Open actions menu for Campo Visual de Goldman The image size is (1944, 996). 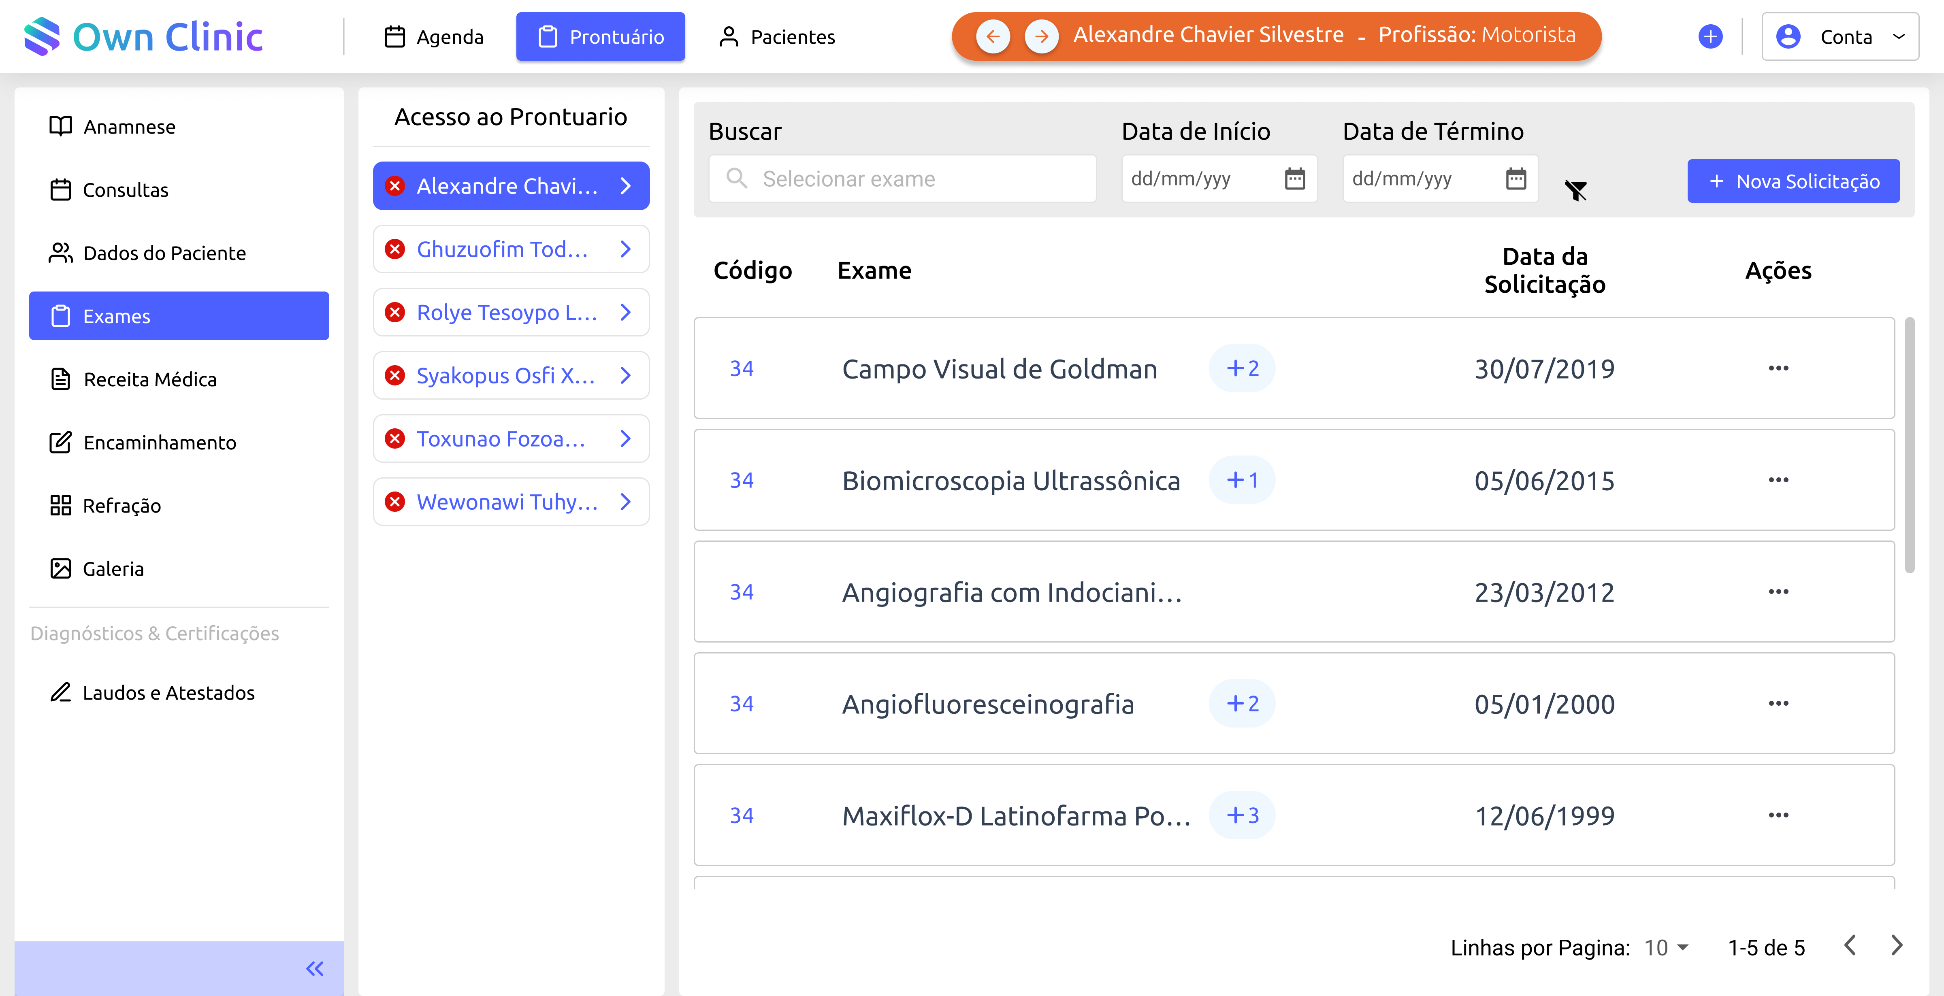coord(1778,368)
